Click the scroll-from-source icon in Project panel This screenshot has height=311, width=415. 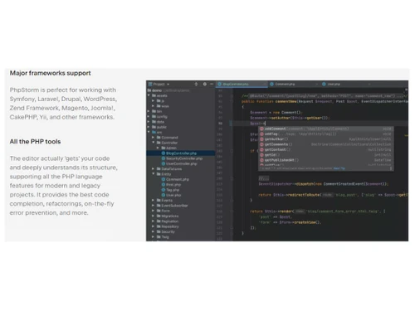coord(196,84)
